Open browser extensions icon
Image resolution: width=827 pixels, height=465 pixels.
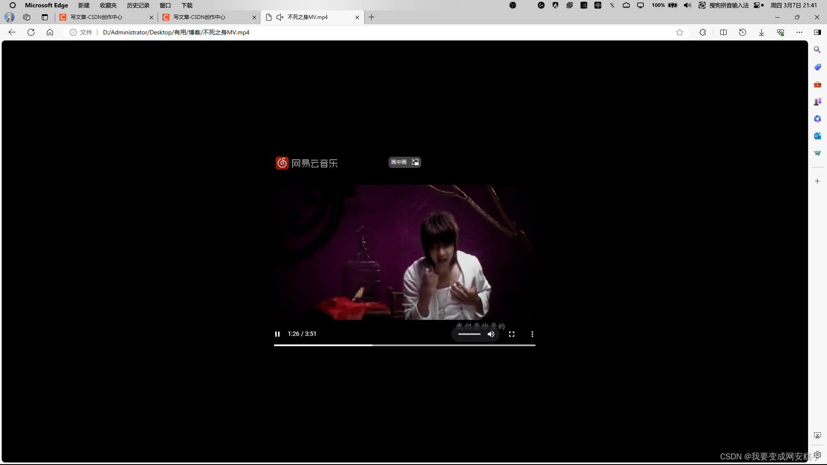(x=703, y=32)
